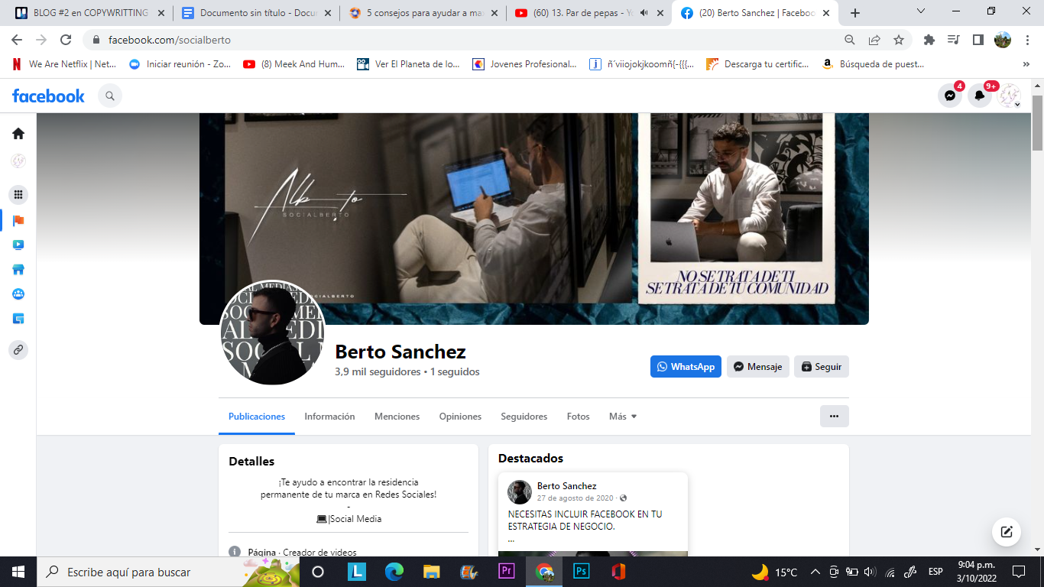The width and height of the screenshot is (1044, 587).
Task: Switch to 5 consejos para ayudar tab
Action: [x=423, y=13]
